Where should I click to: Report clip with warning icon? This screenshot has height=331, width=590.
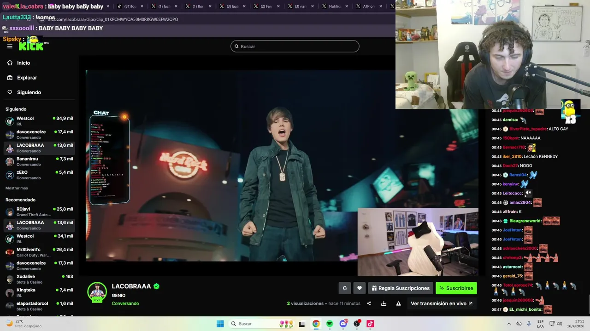point(398,303)
